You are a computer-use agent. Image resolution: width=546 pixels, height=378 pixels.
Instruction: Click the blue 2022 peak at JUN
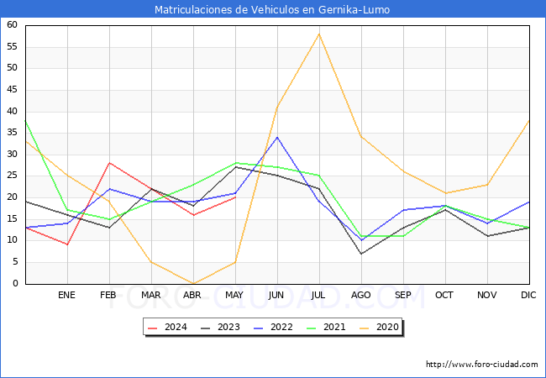pos(277,138)
